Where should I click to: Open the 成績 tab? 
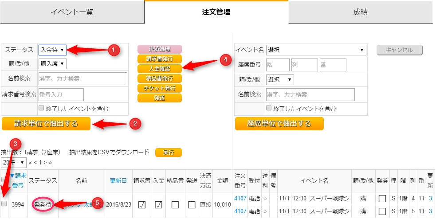(360, 12)
